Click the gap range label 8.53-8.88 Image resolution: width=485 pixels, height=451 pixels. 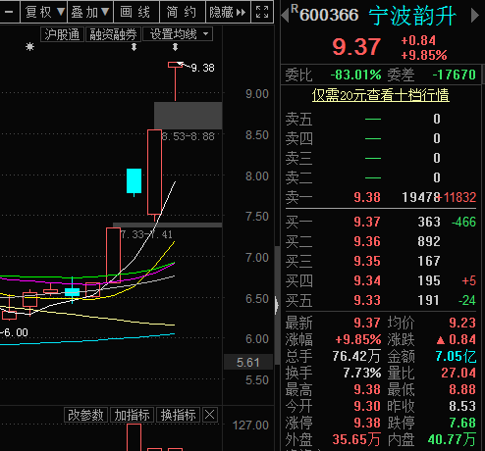click(189, 136)
